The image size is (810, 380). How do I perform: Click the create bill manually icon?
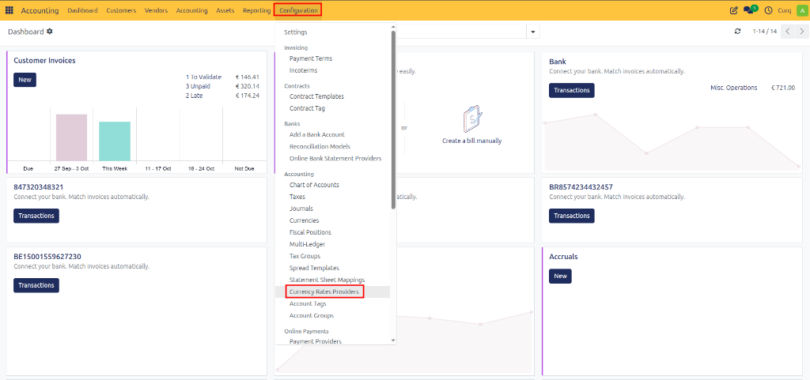[x=471, y=119]
